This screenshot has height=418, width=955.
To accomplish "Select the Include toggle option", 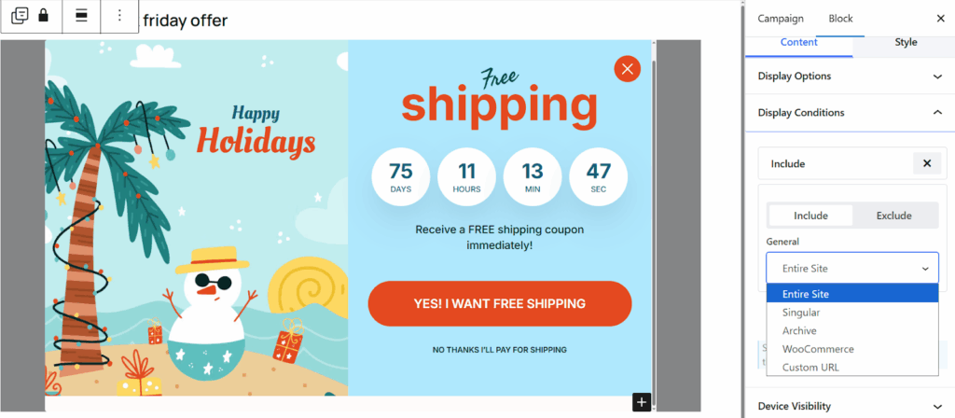I will (810, 216).
